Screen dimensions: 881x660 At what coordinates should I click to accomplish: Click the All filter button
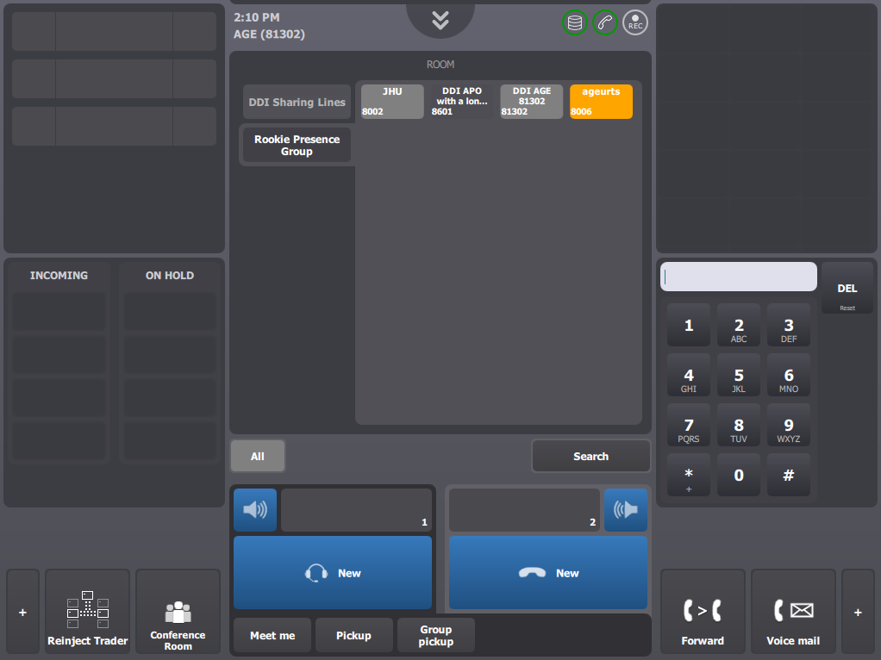pos(258,456)
